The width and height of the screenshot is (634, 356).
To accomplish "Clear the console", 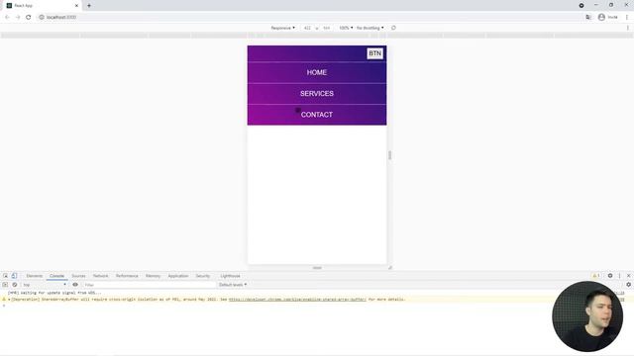I will pos(15,285).
